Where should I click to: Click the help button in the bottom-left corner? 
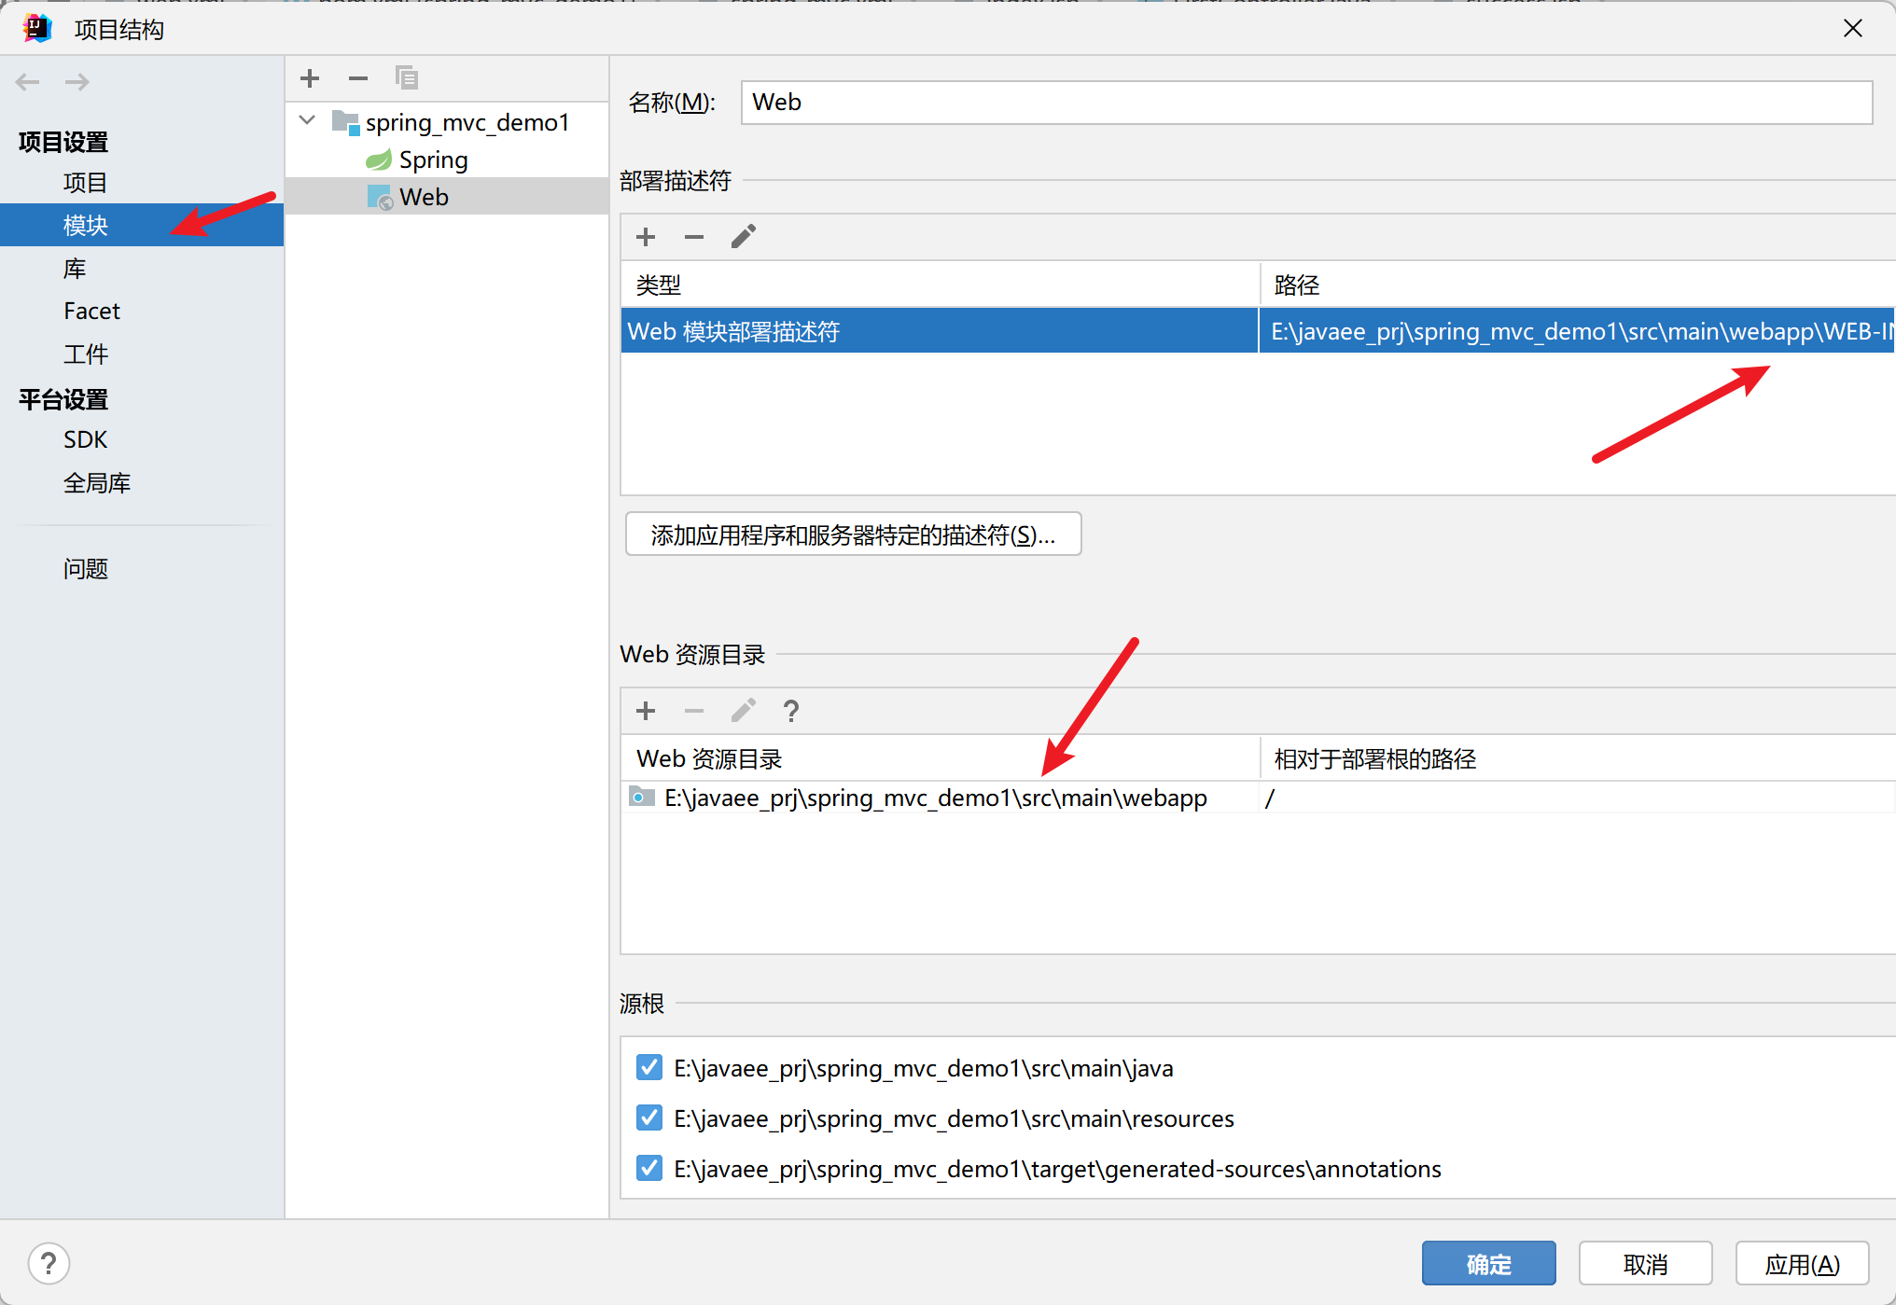(49, 1264)
